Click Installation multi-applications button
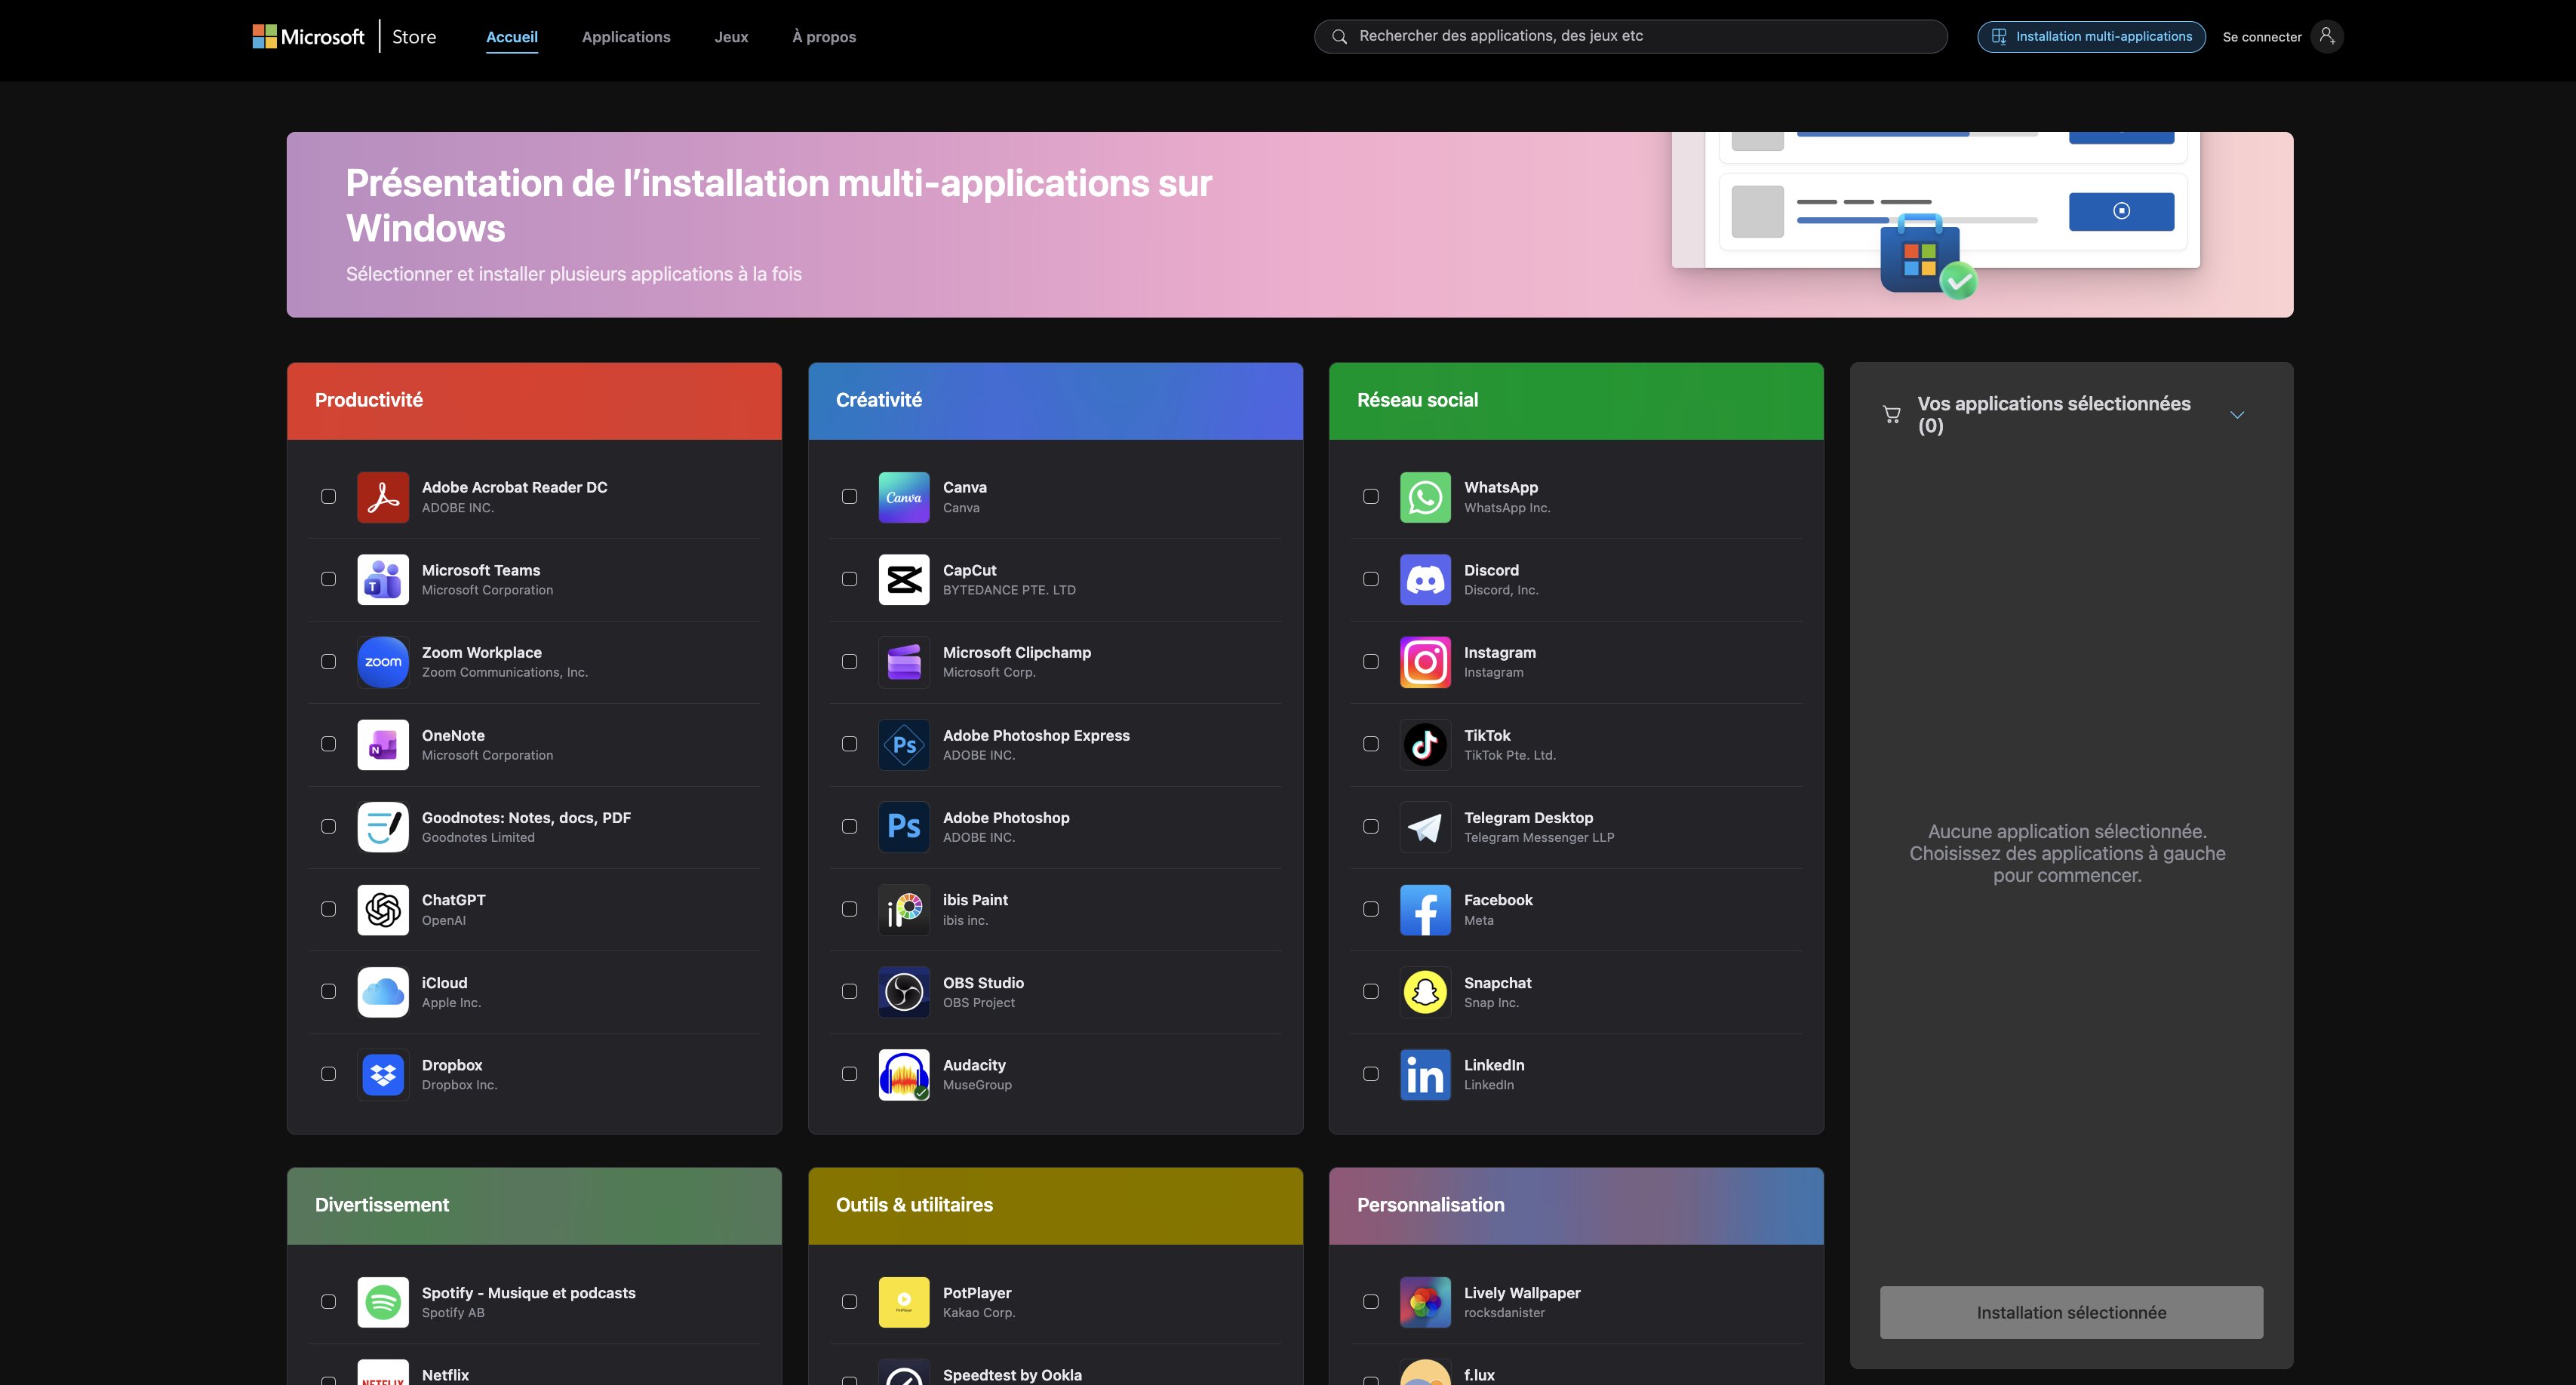Viewport: 2576px width, 1385px height. (2091, 36)
